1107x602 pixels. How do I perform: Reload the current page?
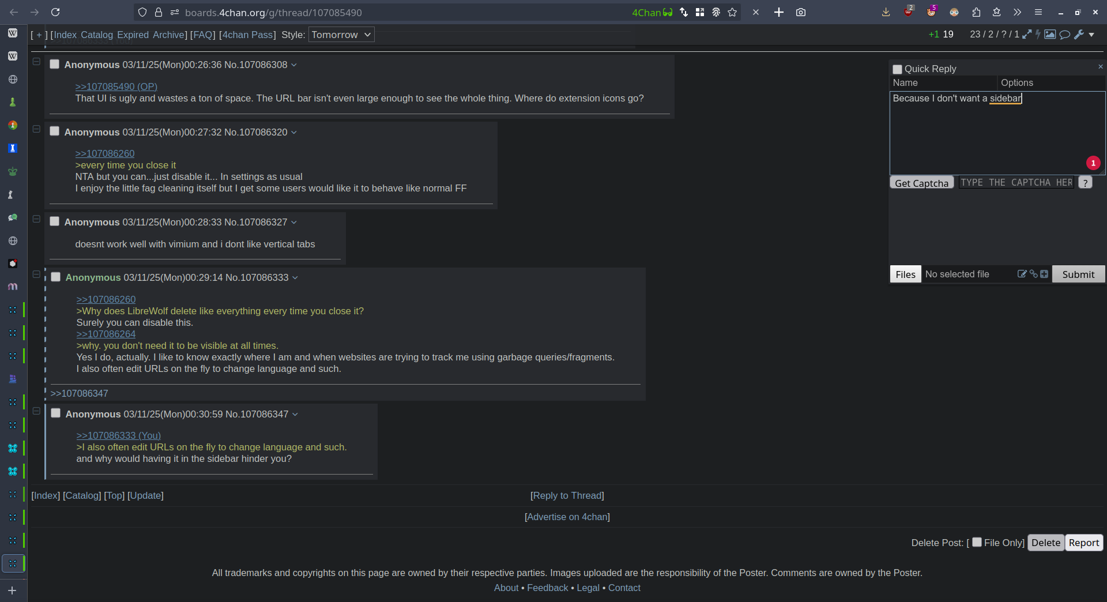(55, 12)
